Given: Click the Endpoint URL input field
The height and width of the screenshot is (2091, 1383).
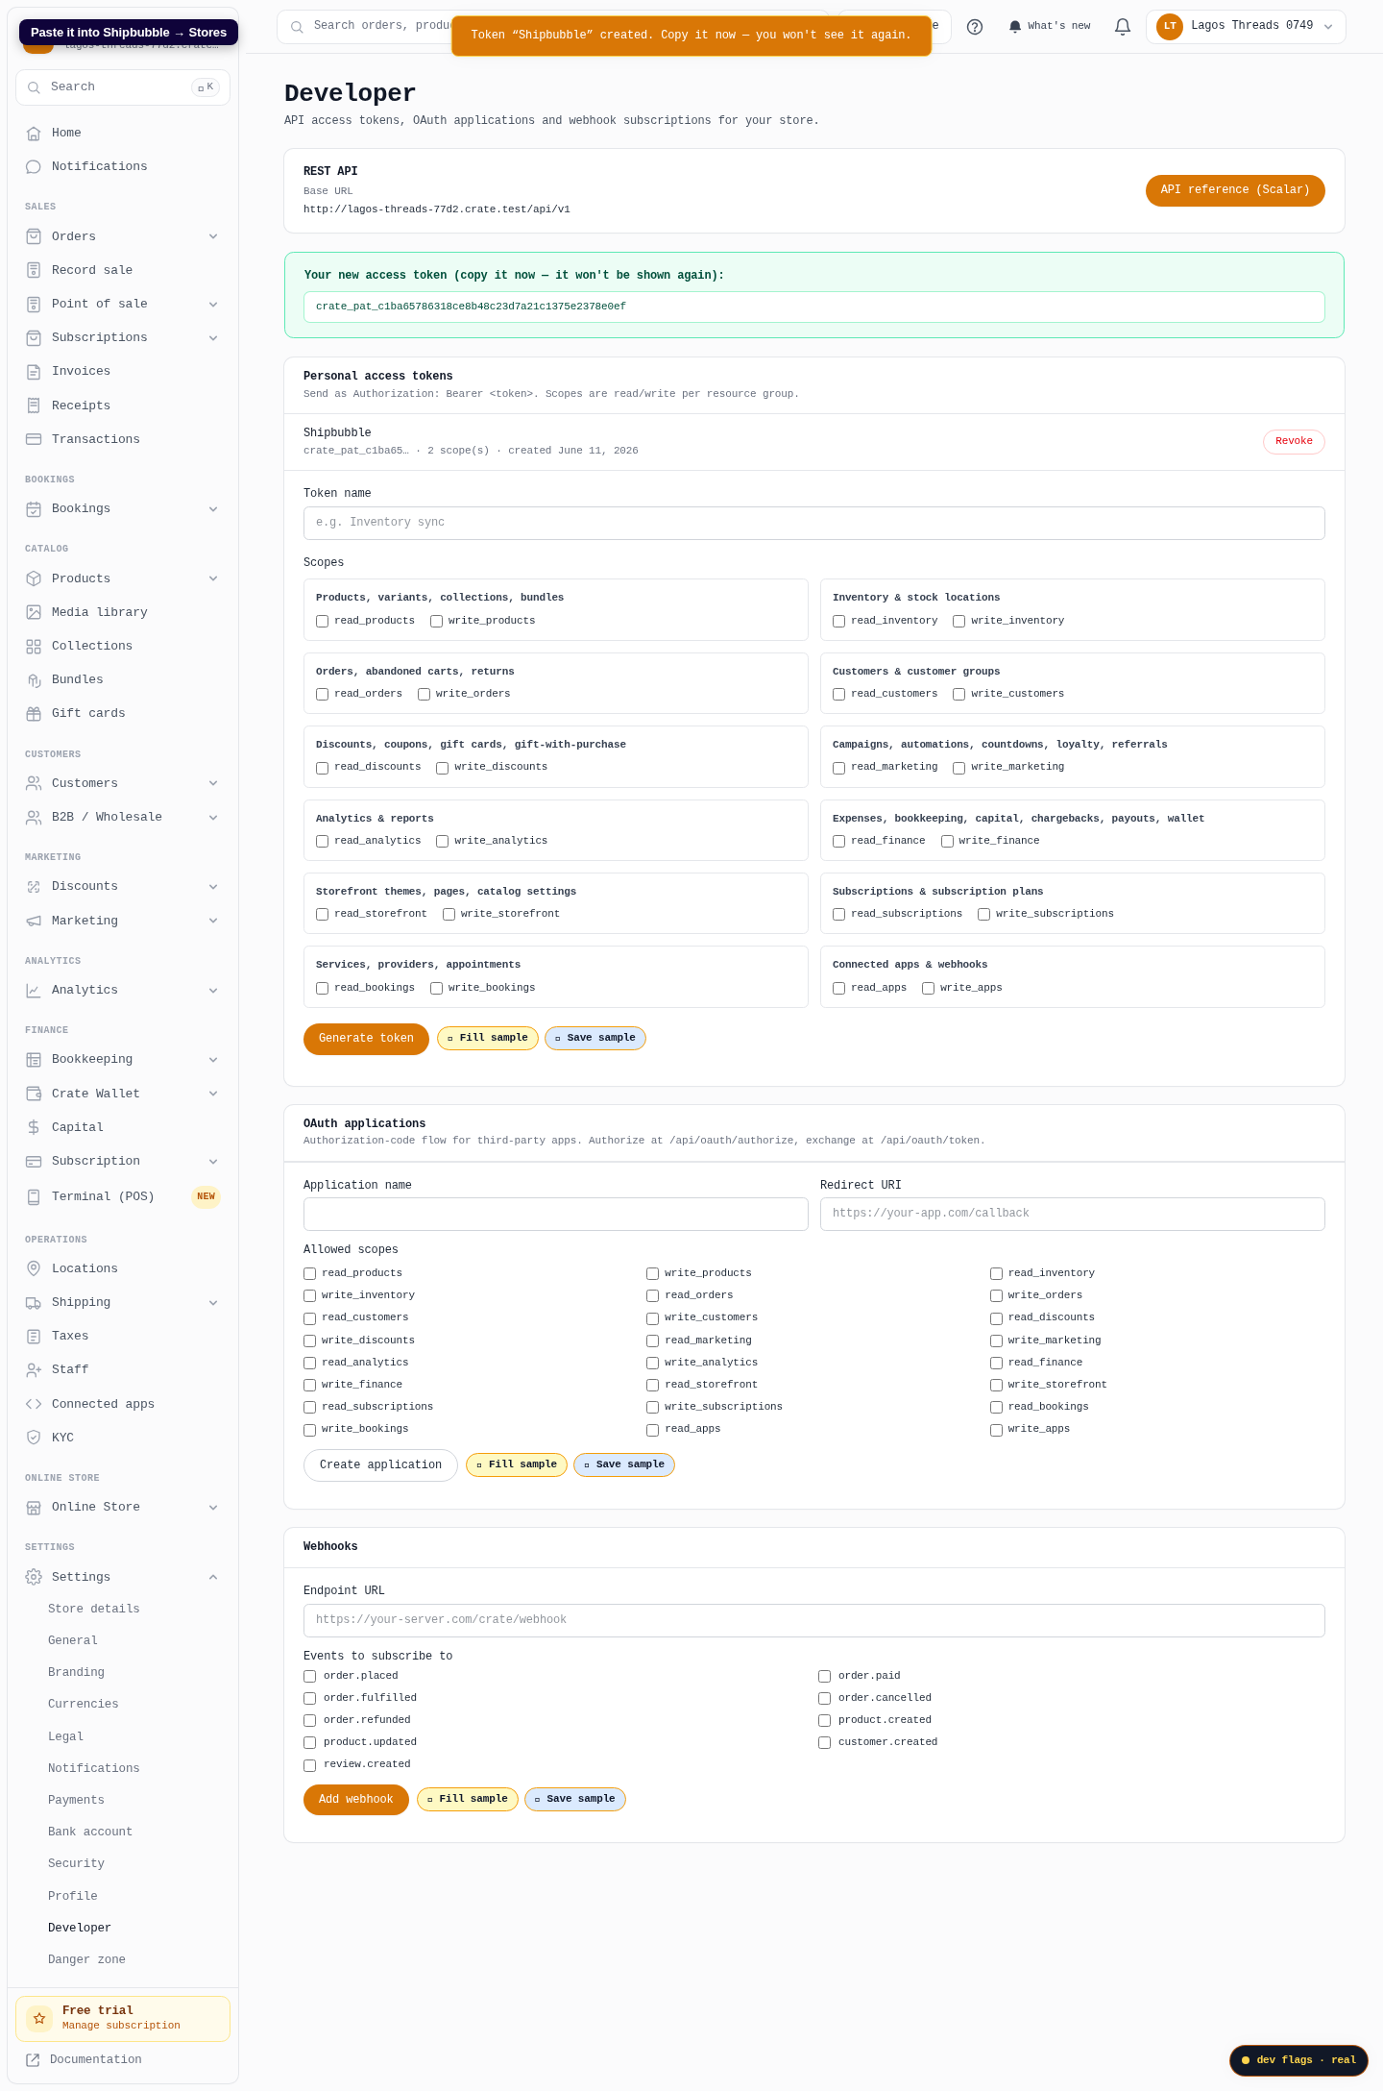Looking at the screenshot, I should click(x=814, y=1620).
